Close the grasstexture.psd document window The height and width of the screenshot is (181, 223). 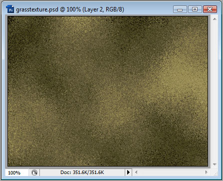tap(210, 9)
